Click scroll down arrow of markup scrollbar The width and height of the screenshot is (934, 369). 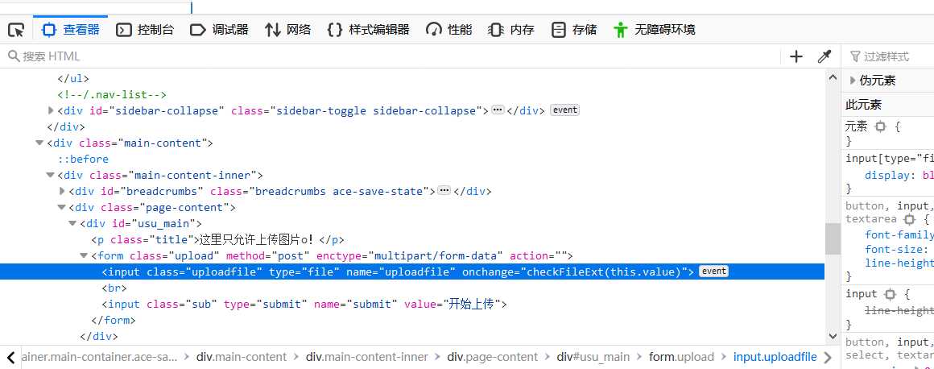832,336
